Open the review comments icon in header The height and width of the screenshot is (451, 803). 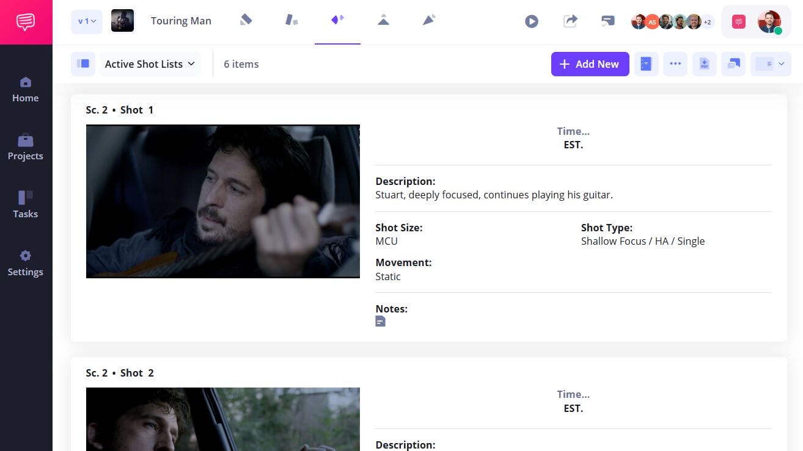pos(607,21)
